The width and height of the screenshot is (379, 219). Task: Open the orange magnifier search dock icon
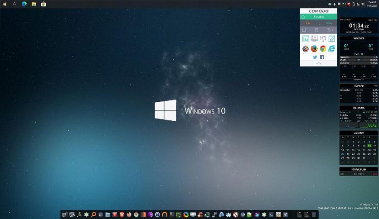pos(93,214)
